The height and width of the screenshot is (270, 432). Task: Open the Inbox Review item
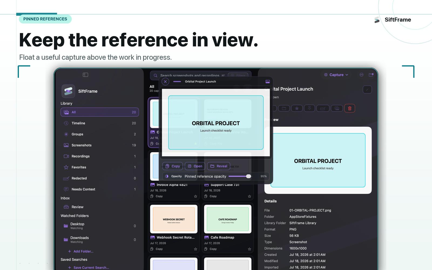(x=100, y=207)
